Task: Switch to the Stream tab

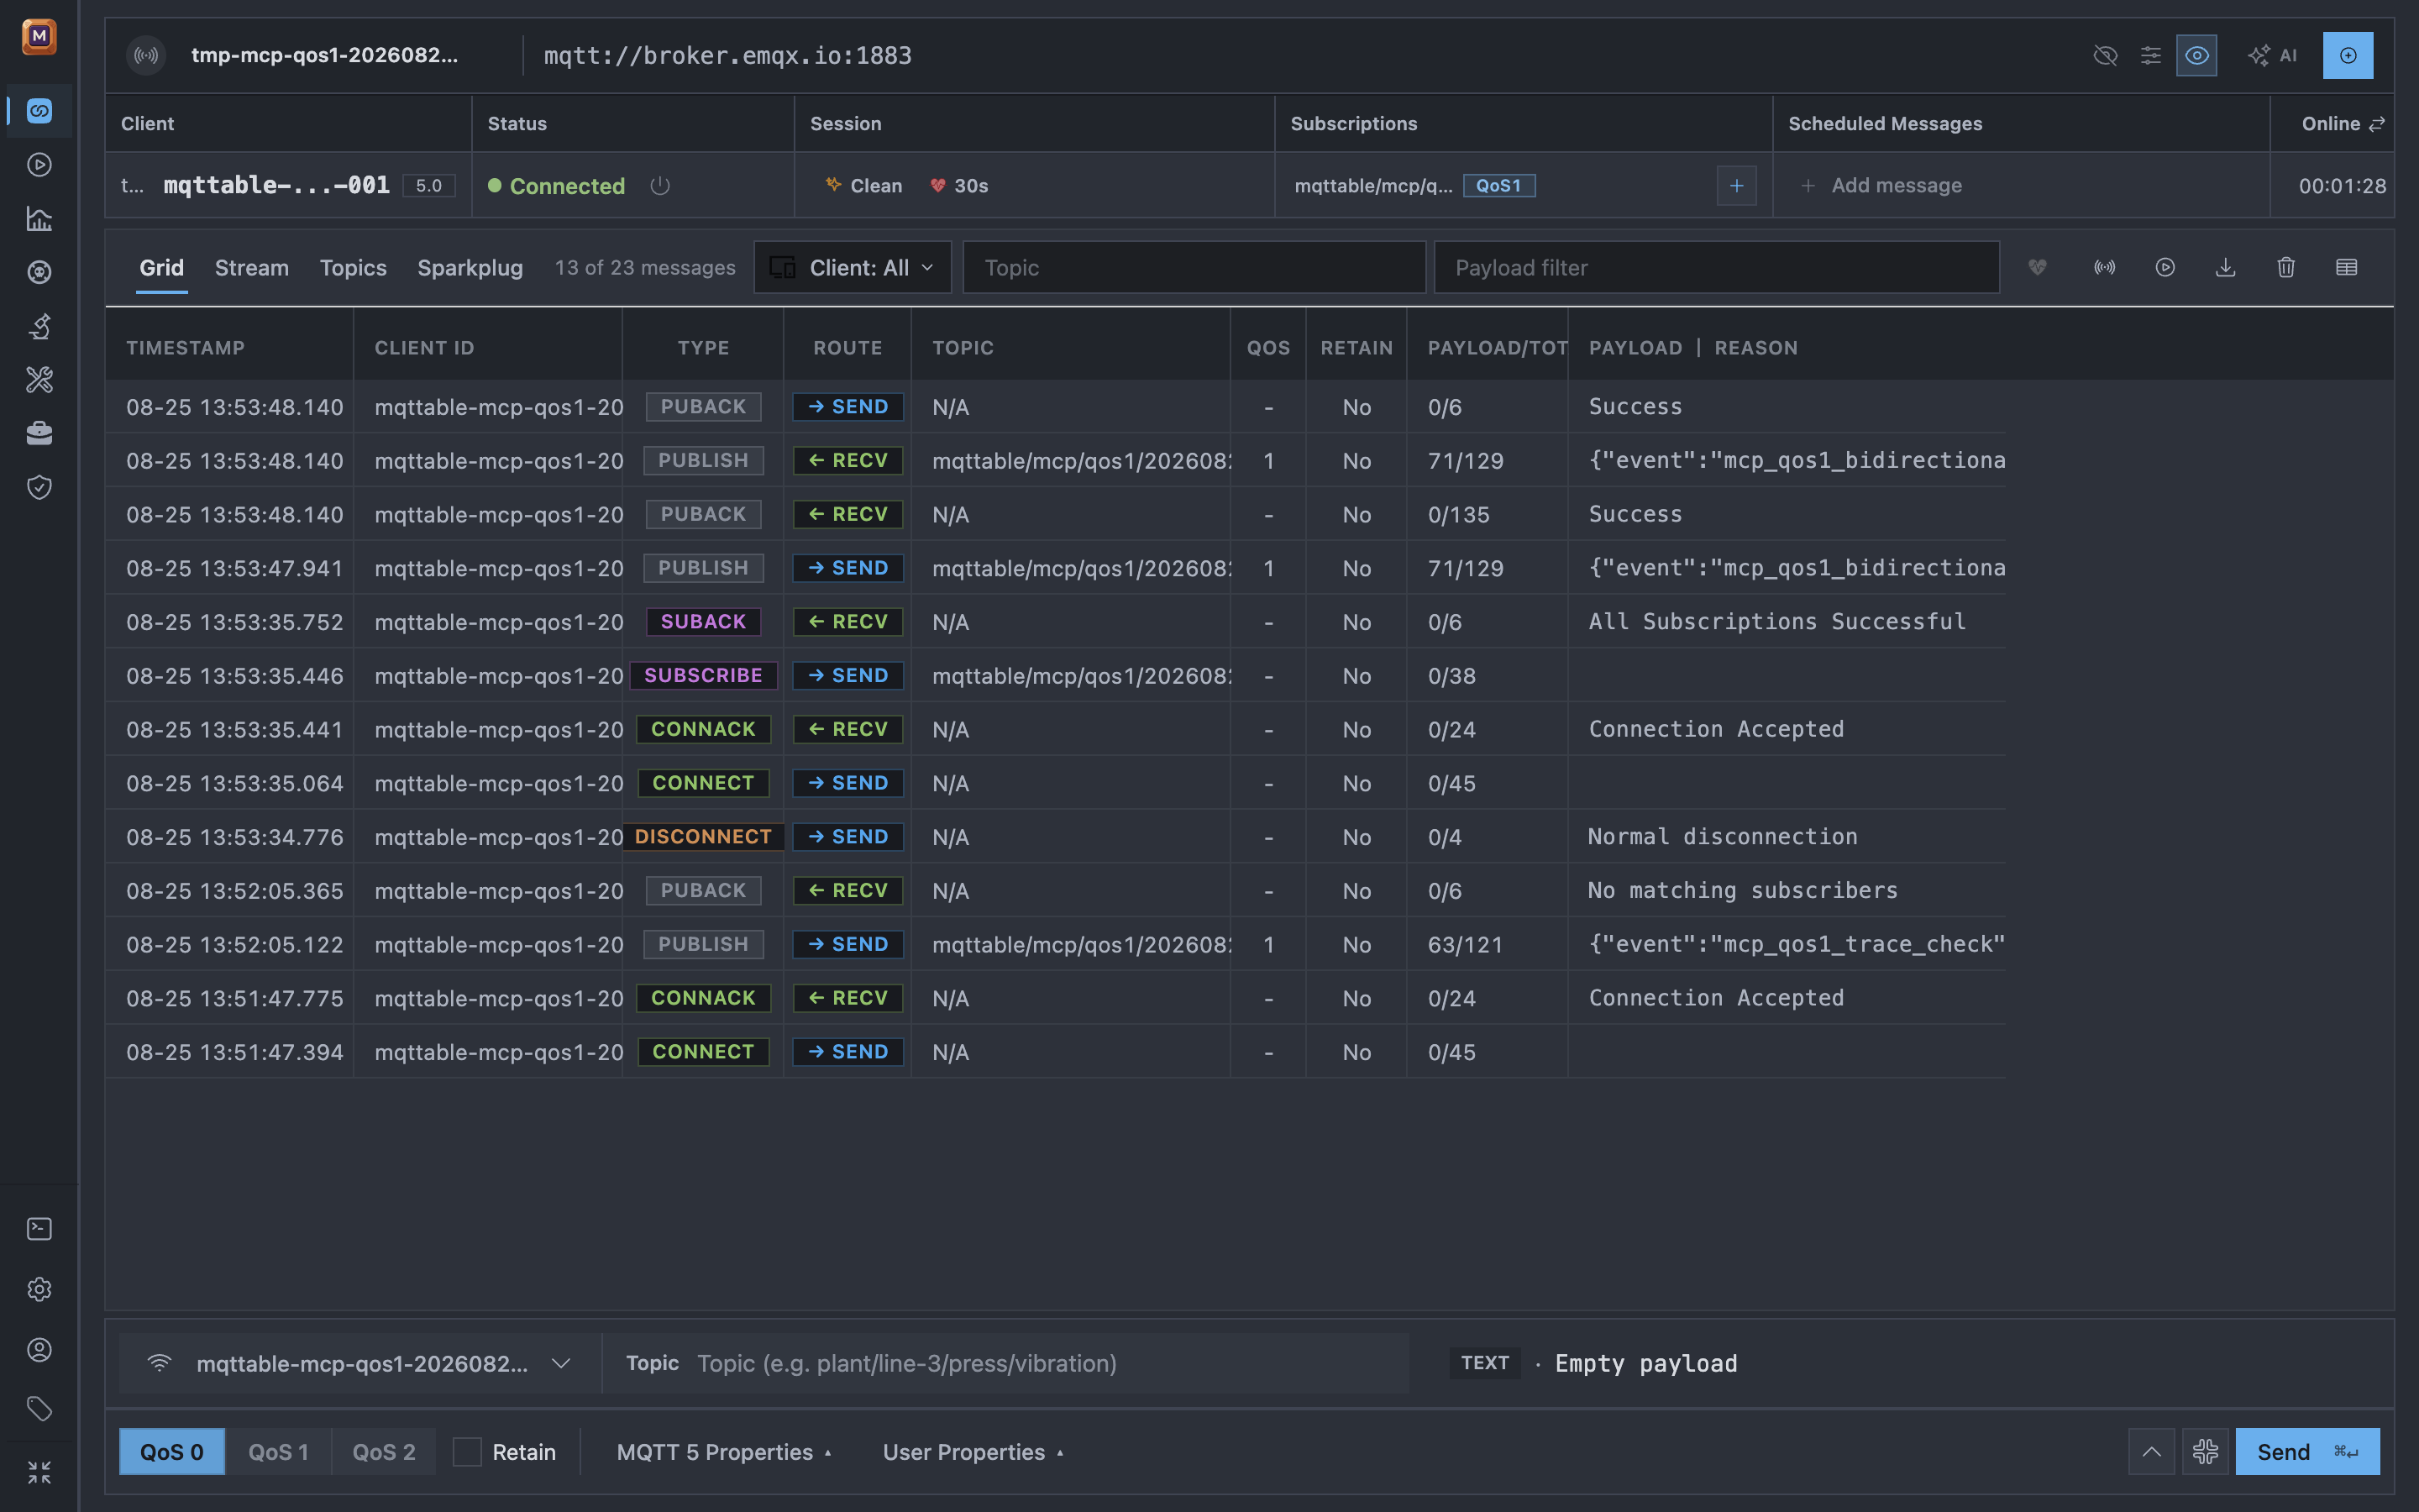Action: (252, 268)
